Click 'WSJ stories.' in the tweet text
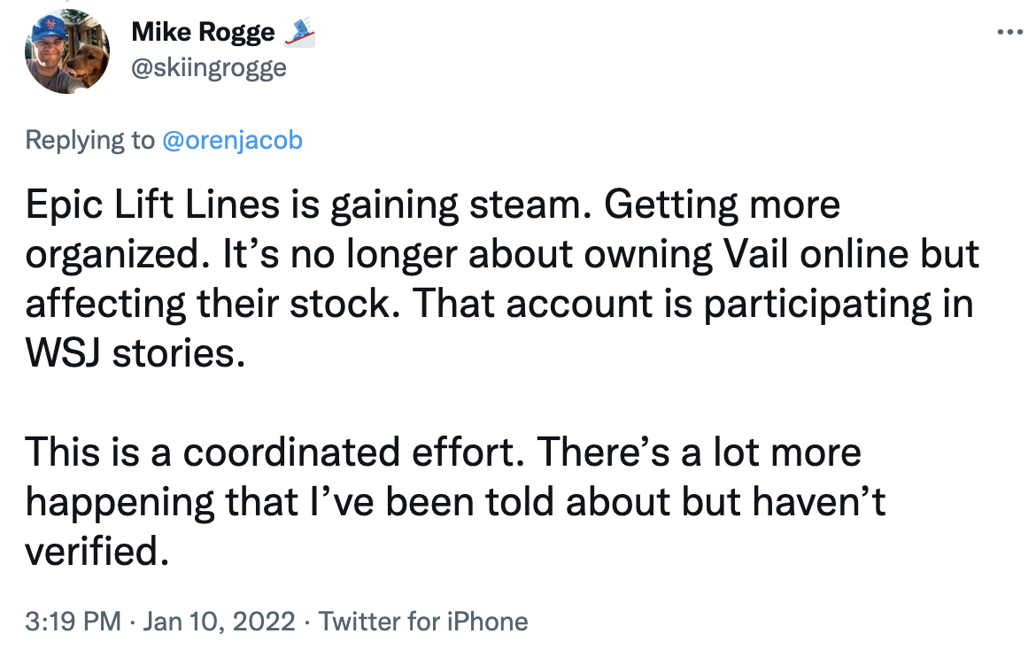The height and width of the screenshot is (657, 1036). pyautogui.click(x=133, y=353)
